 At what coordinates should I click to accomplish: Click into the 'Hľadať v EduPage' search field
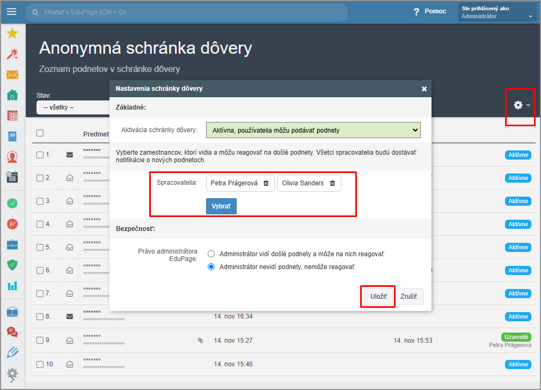click(x=187, y=12)
